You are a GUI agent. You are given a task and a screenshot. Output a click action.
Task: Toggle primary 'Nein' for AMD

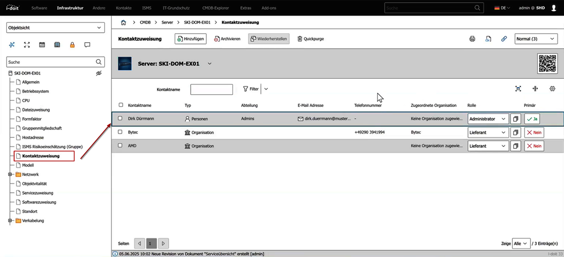[x=533, y=146]
